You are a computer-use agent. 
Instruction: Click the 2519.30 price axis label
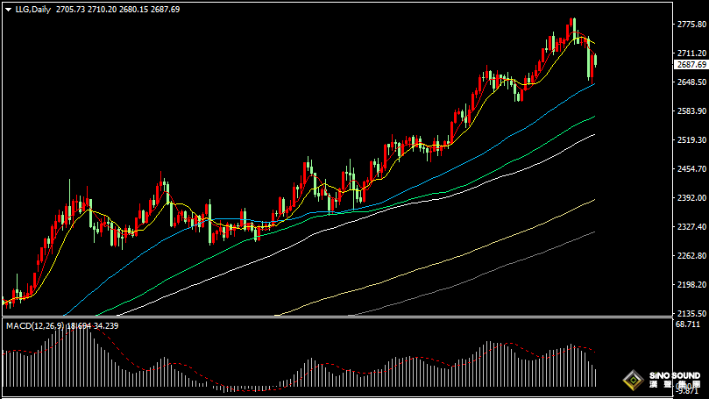691,140
